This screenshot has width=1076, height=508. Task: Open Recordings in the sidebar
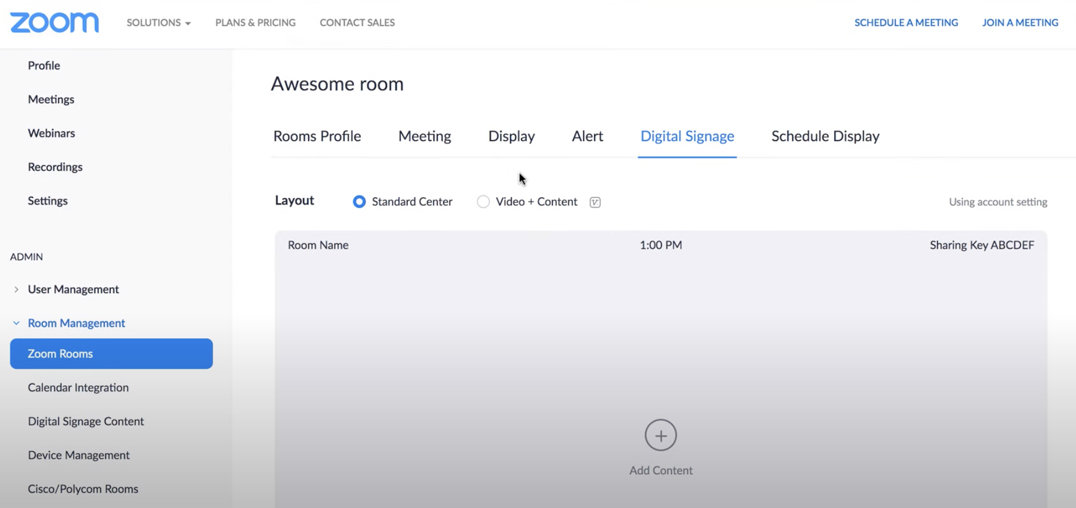pos(55,167)
